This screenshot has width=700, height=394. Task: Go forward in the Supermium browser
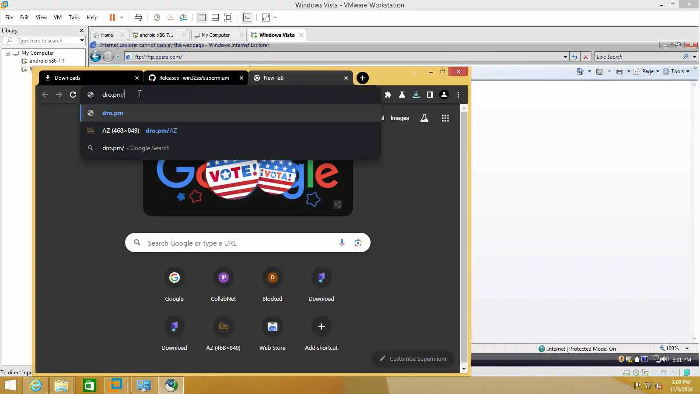(x=59, y=95)
